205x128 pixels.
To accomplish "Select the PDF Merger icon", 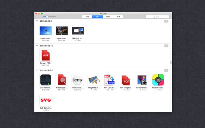I will pos(126,80).
